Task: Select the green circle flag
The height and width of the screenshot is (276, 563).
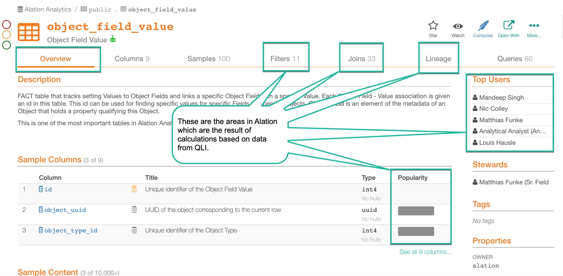Action: 7,45
